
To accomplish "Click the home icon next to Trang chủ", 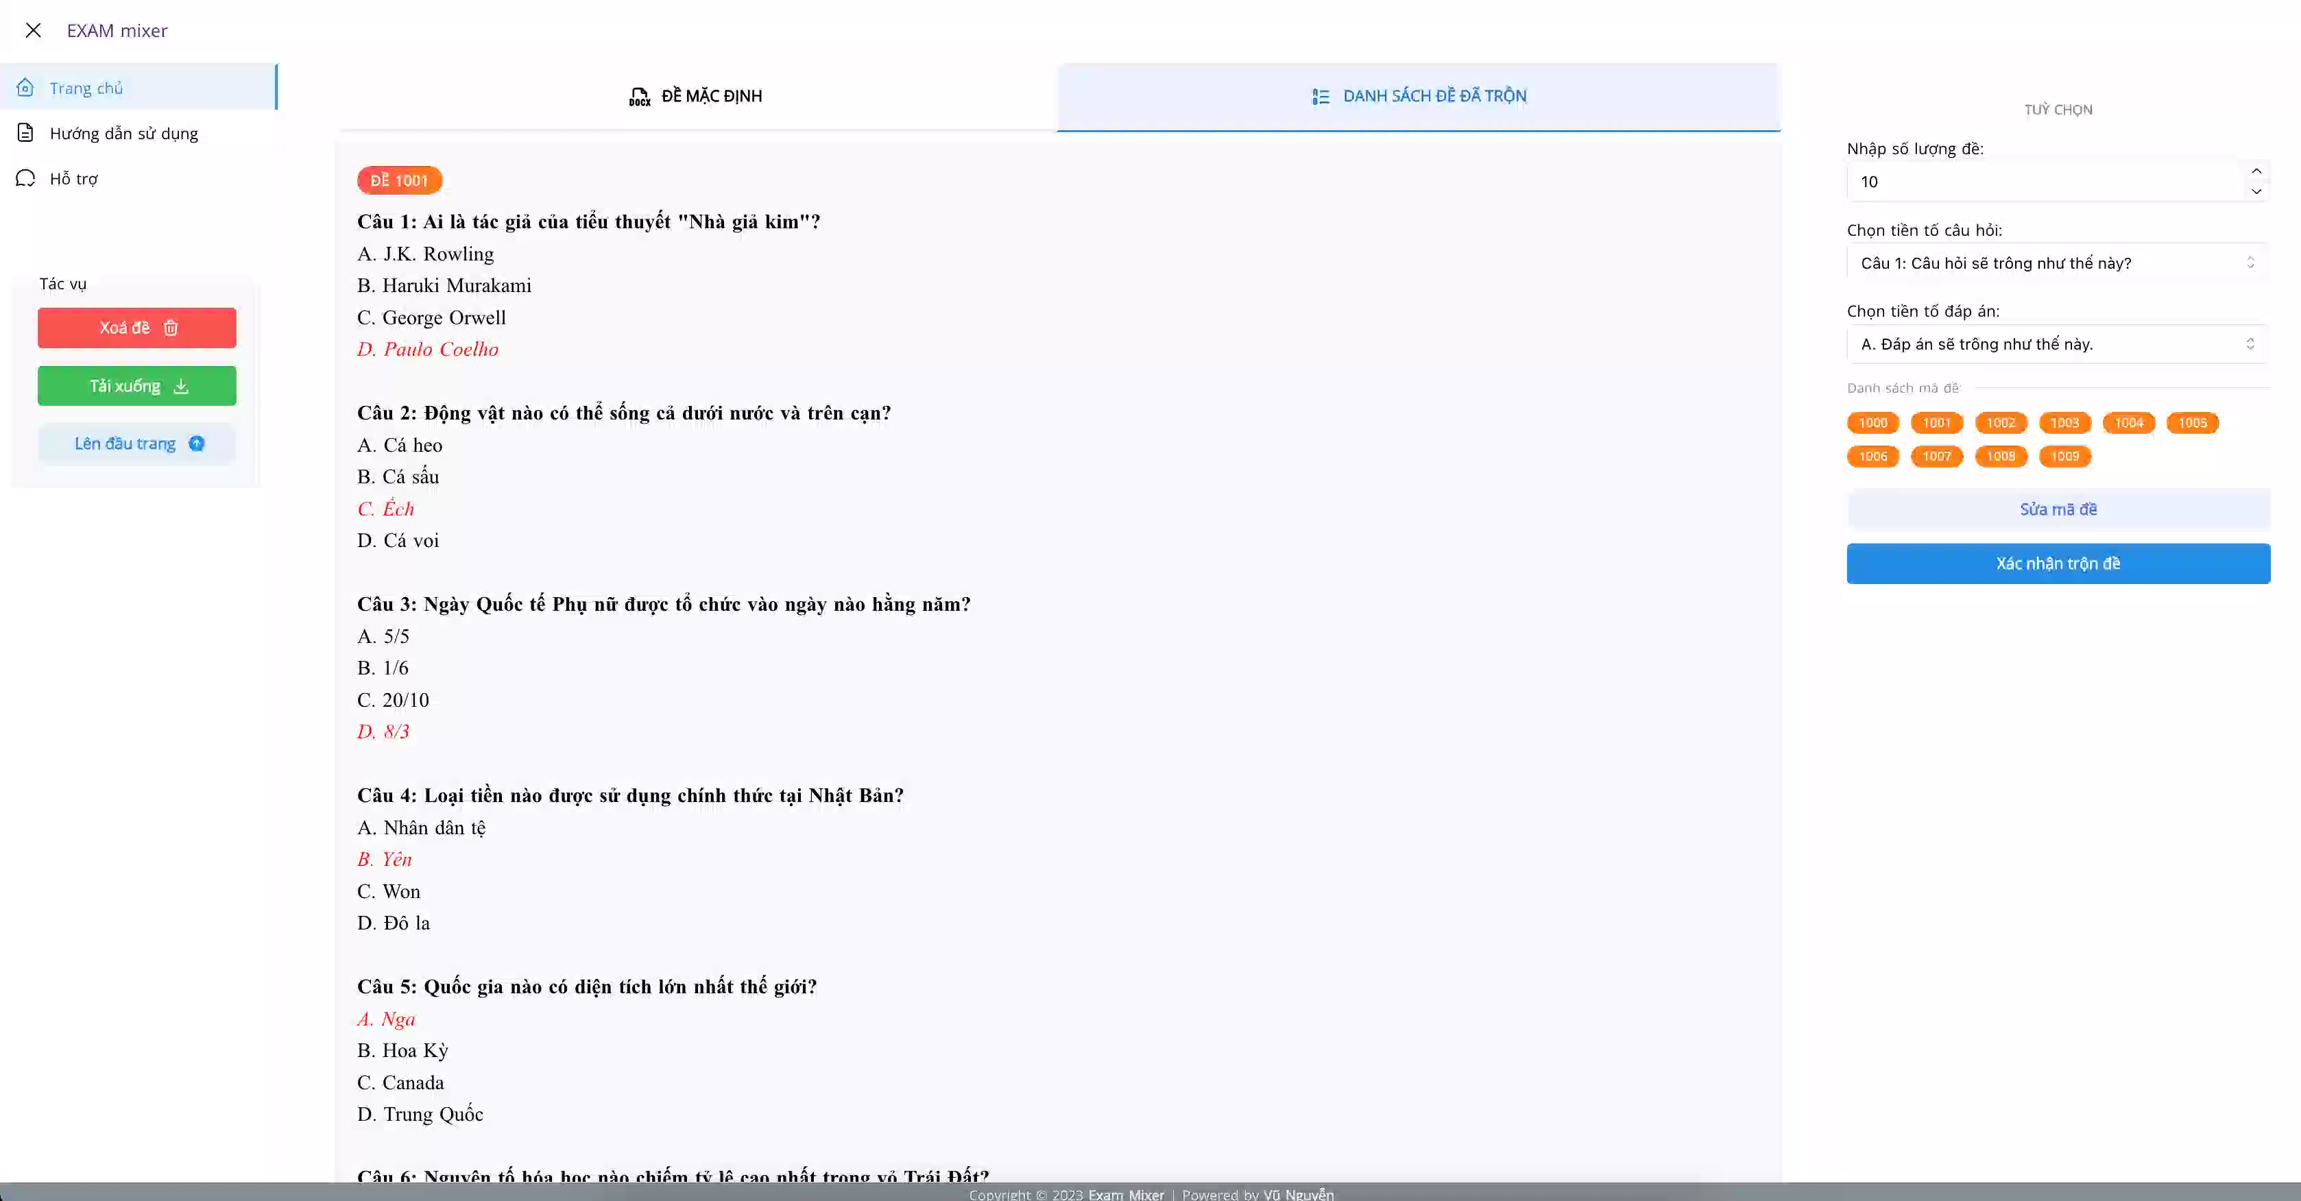I will 25,88.
